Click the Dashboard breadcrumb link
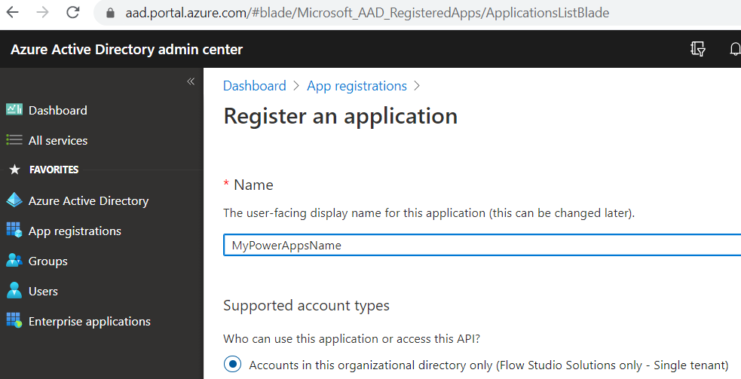Image resolution: width=741 pixels, height=379 pixels. point(254,86)
